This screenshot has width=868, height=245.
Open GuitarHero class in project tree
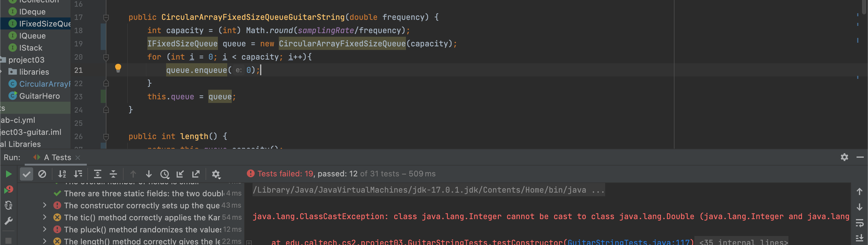pyautogui.click(x=39, y=96)
